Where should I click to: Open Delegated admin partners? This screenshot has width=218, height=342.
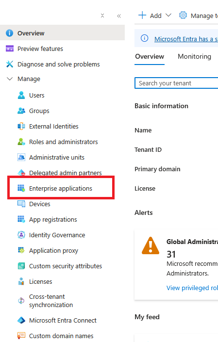(66, 173)
